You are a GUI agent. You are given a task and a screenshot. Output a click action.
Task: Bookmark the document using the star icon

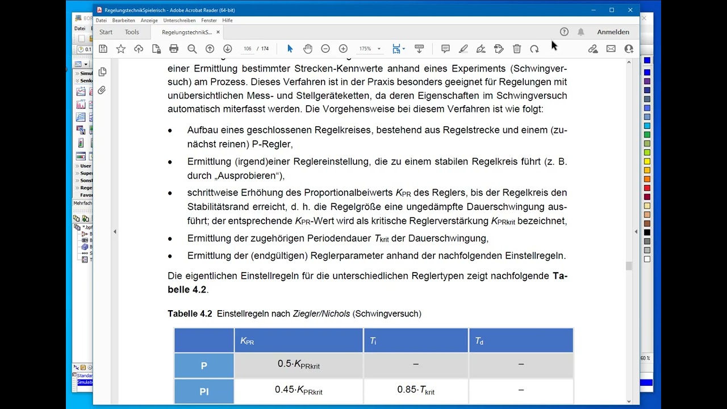point(121,49)
